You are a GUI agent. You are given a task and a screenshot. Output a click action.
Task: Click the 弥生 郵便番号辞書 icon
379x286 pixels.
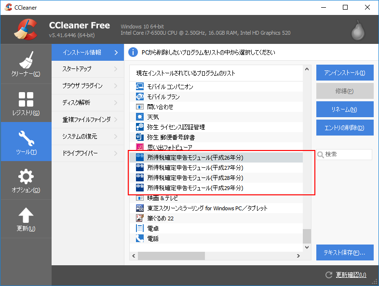click(140, 137)
